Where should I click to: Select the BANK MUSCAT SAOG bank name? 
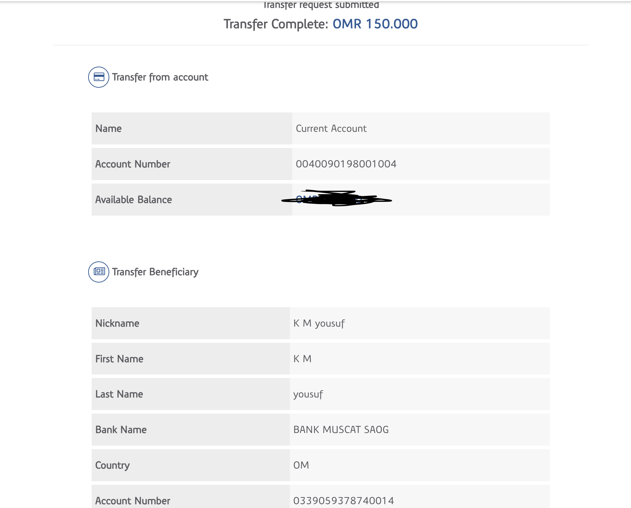(341, 430)
